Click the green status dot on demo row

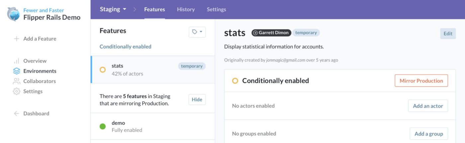coord(103,126)
